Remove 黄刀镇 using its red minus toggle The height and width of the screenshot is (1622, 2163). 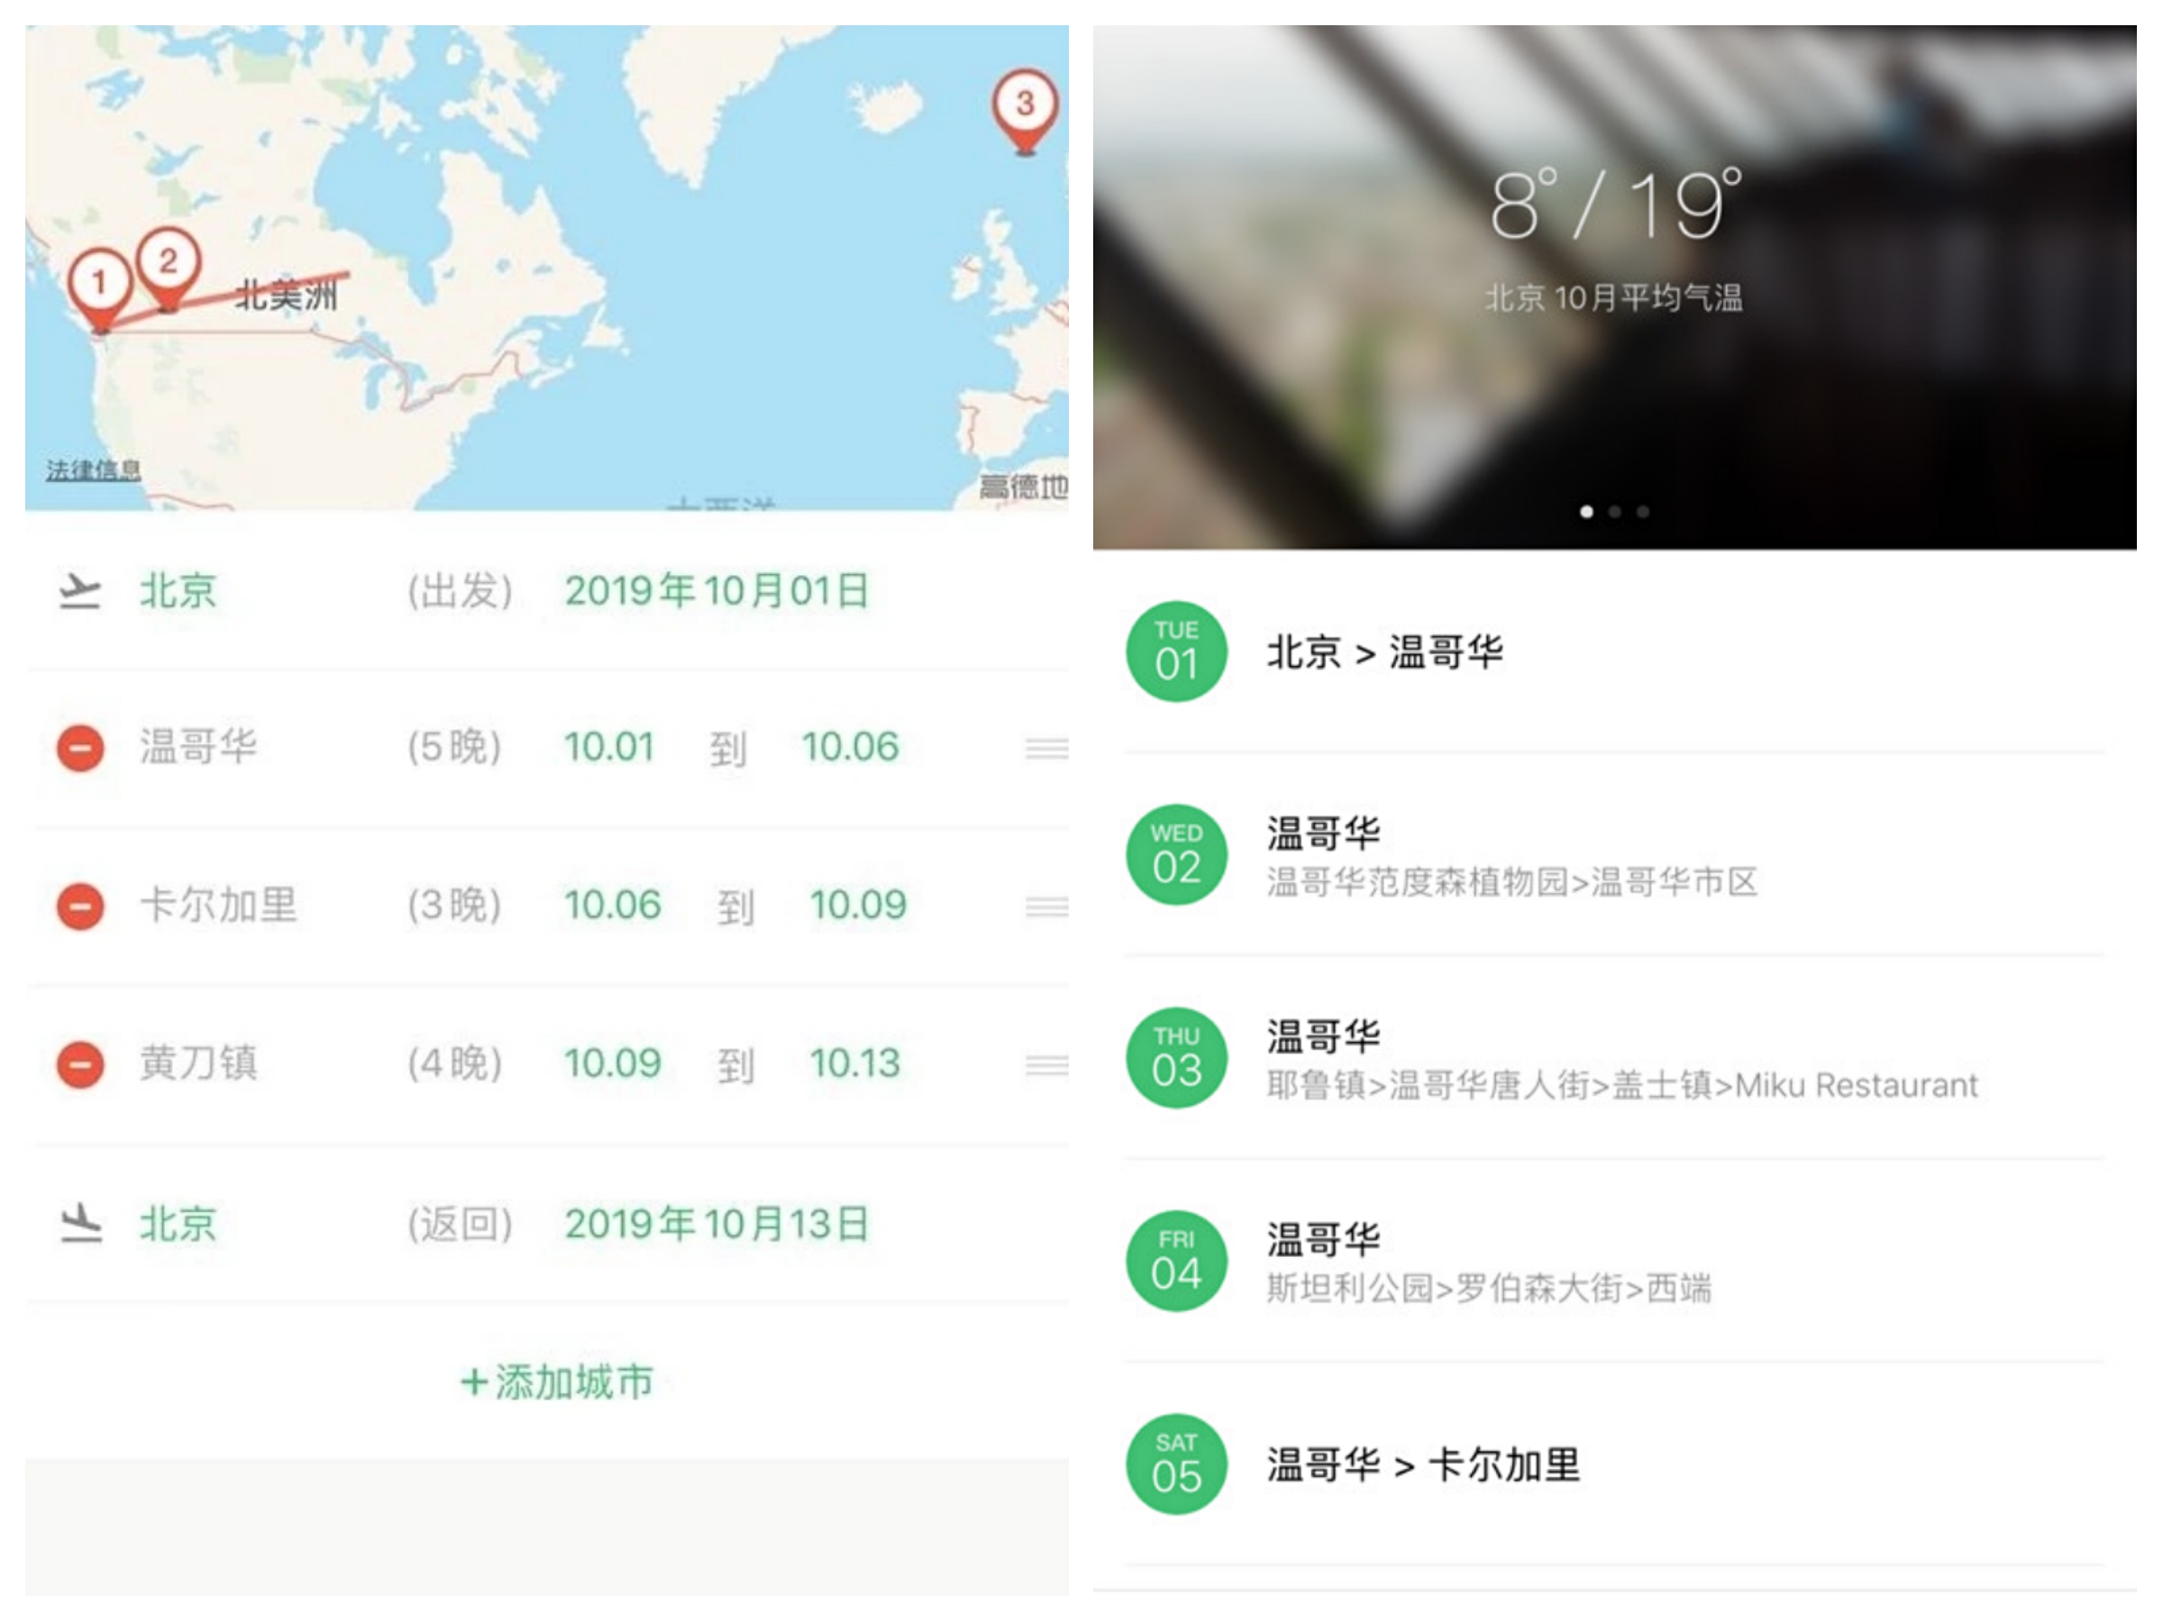[81, 1065]
